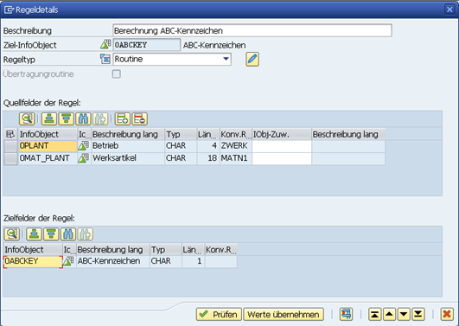Click InfoObject column header in Quellfelder
The image size is (459, 326).
click(48, 134)
